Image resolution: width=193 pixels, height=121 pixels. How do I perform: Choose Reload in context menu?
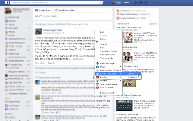(x=103, y=39)
